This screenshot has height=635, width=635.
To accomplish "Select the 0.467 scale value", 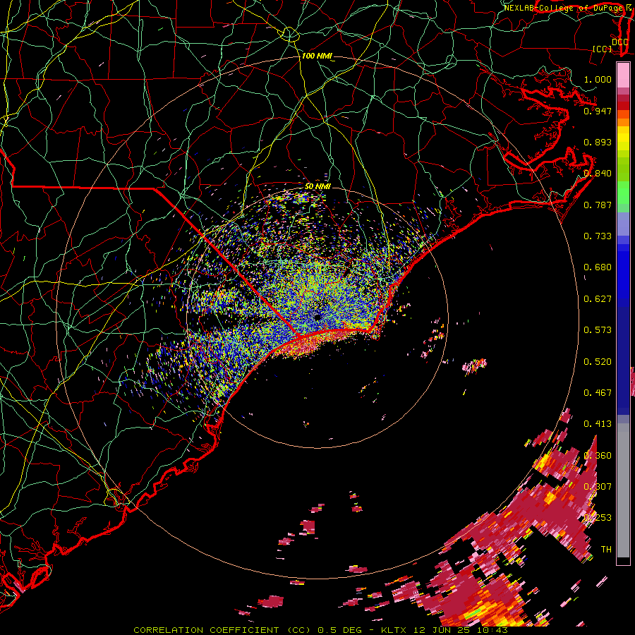I will coord(598,392).
